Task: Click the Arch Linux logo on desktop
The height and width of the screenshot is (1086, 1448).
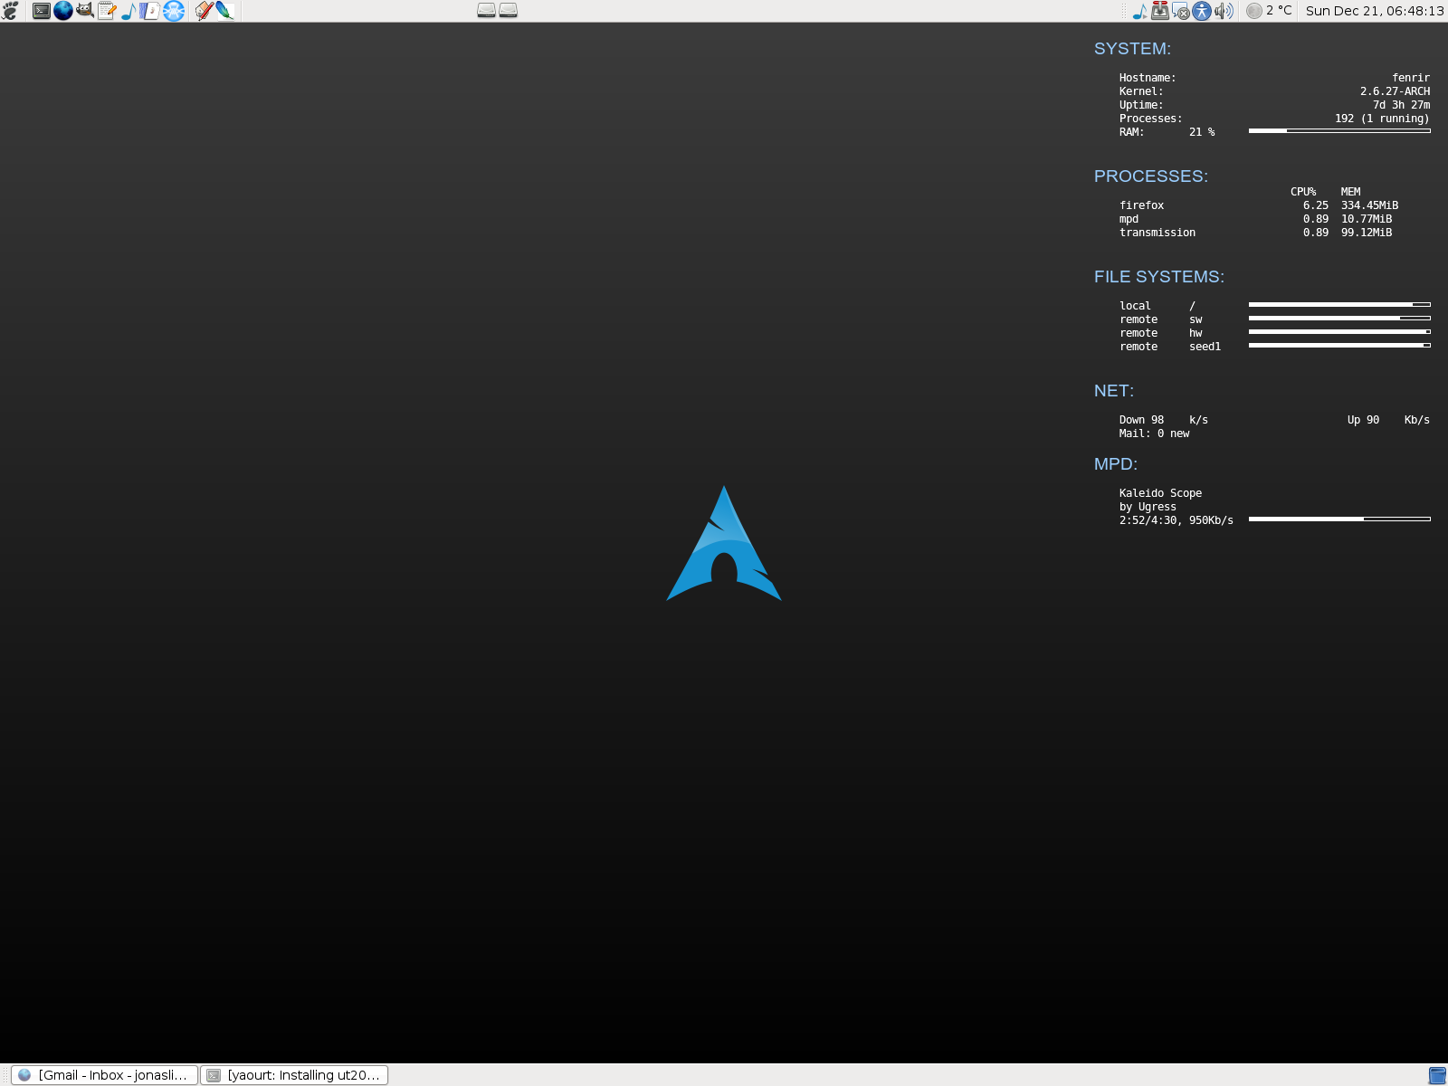Action: pos(724,543)
